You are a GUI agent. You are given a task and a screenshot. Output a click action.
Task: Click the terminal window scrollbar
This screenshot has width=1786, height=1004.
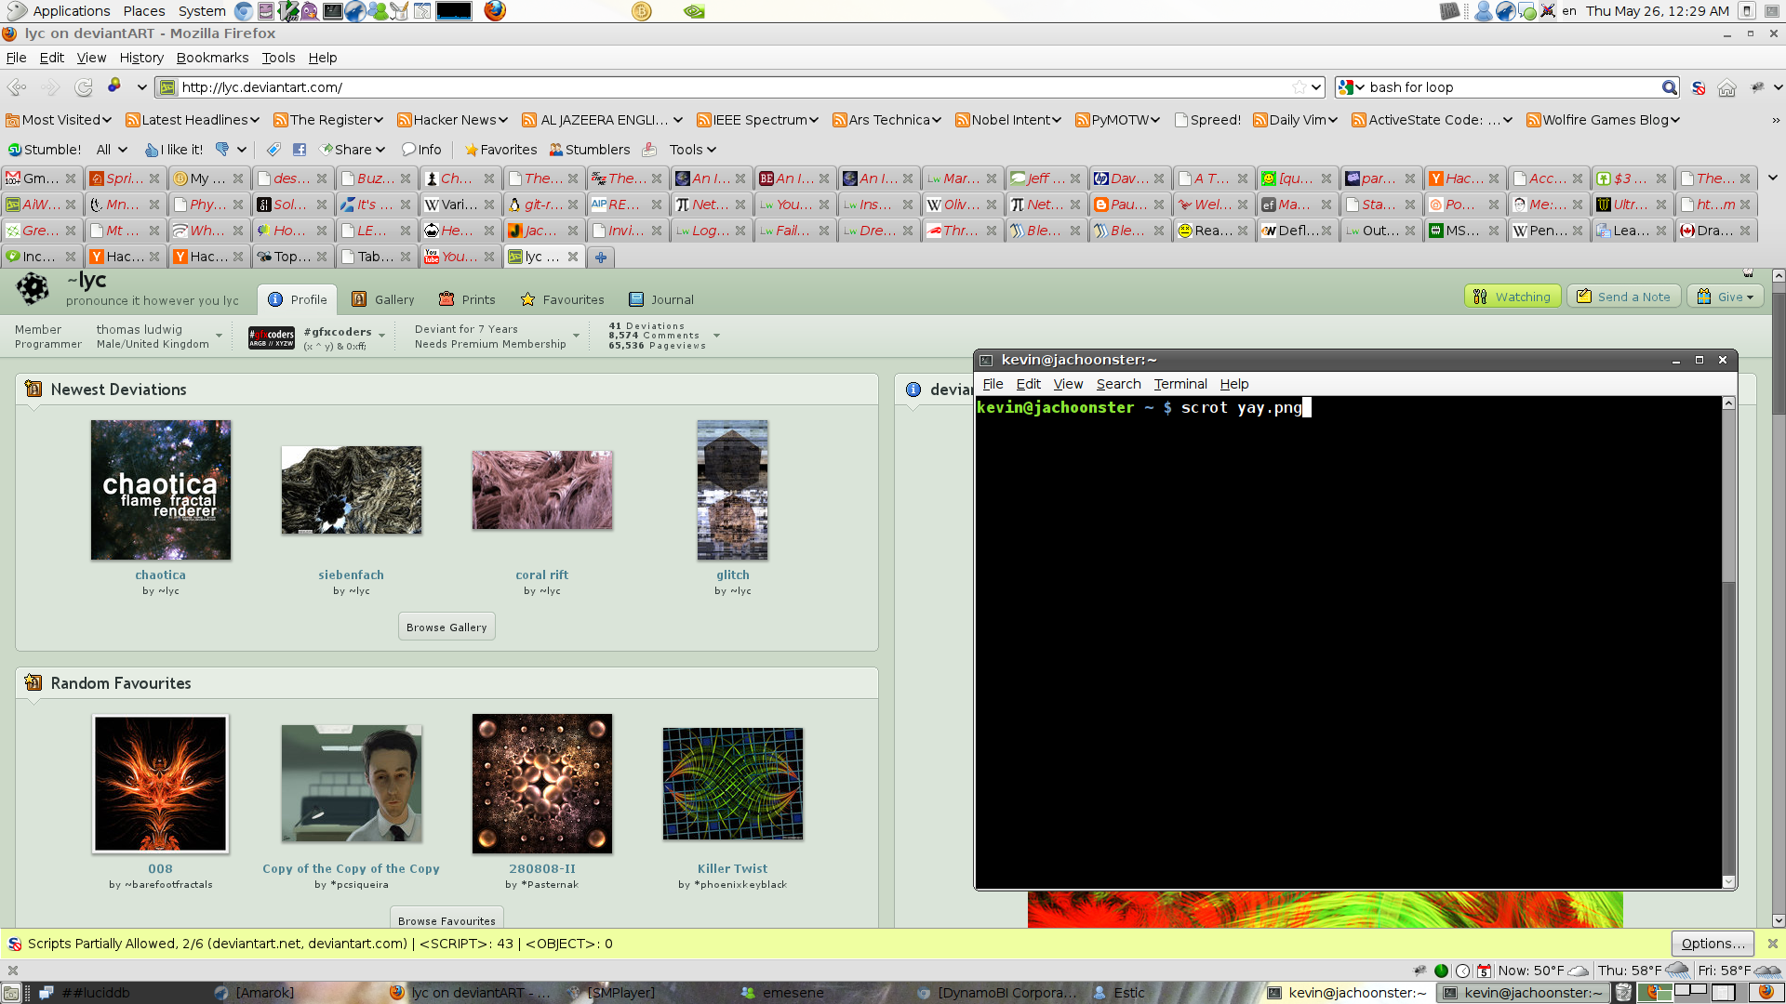tap(1728, 641)
